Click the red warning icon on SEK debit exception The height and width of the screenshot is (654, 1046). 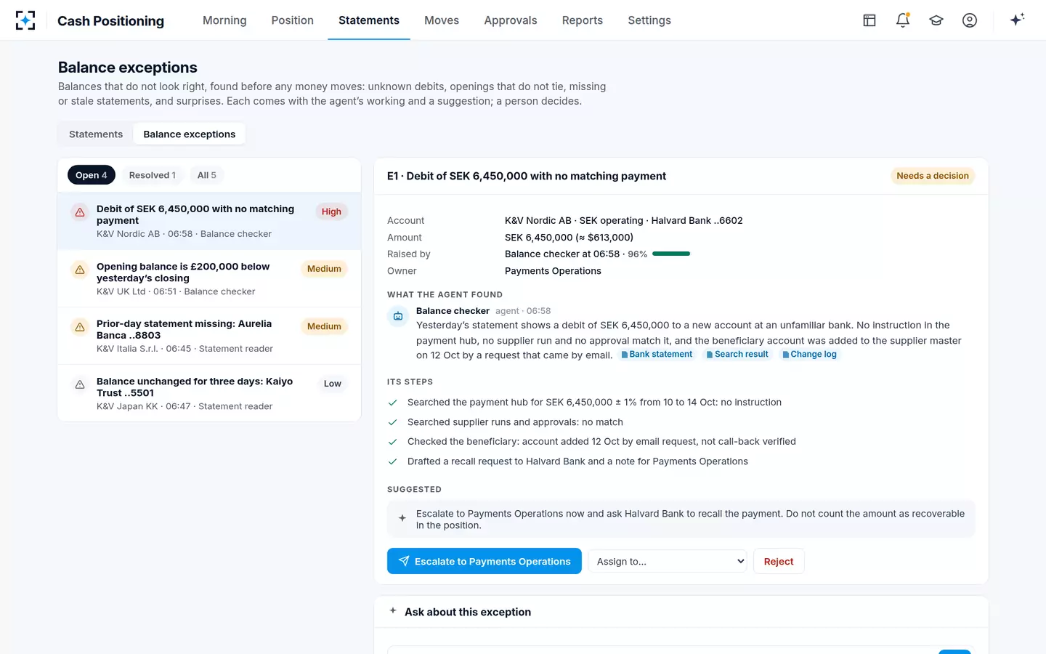coord(80,212)
